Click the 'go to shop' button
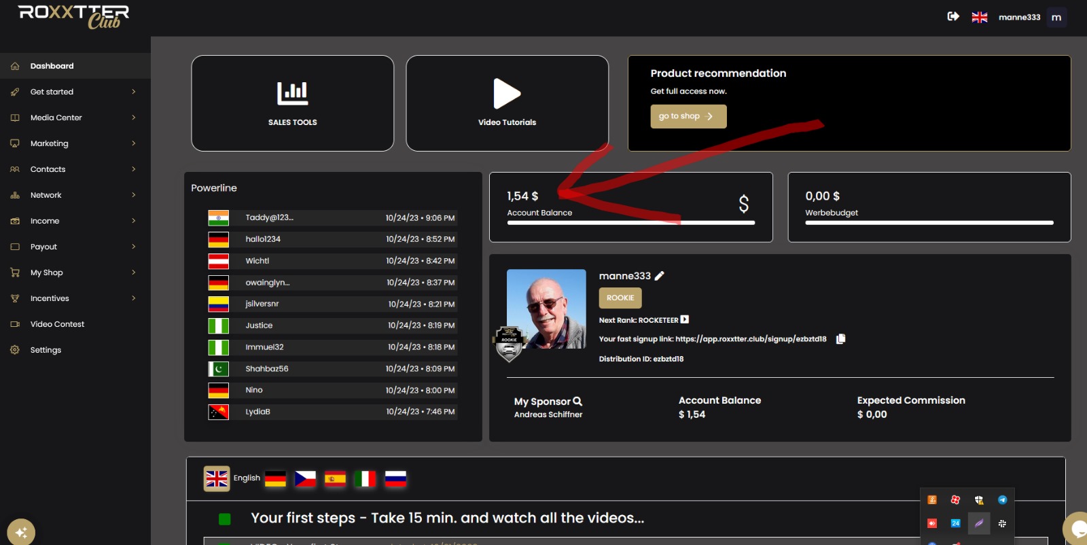Image resolution: width=1087 pixels, height=545 pixels. 688,116
